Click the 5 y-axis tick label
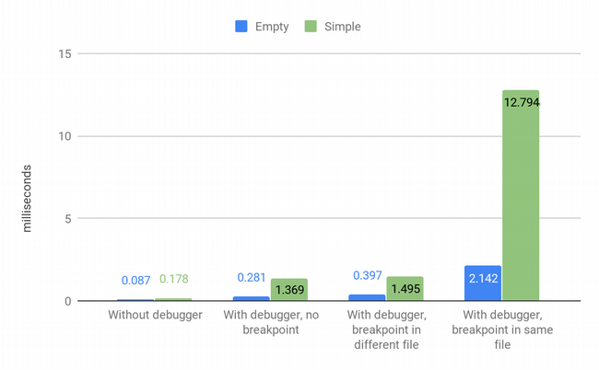Screen dimensions: 599x370 click(67, 218)
